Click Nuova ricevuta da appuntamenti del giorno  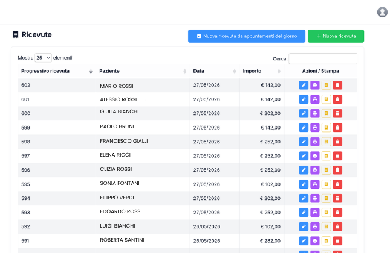click(x=247, y=36)
